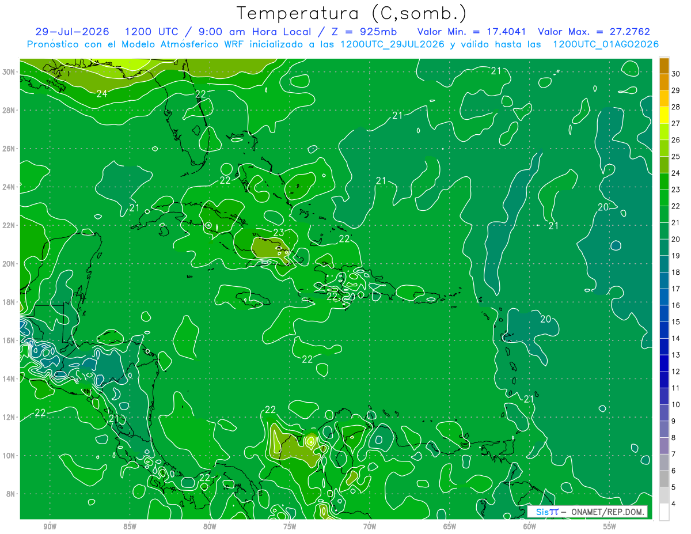
Task: Click the color legend label '13'
Action: click(676, 355)
